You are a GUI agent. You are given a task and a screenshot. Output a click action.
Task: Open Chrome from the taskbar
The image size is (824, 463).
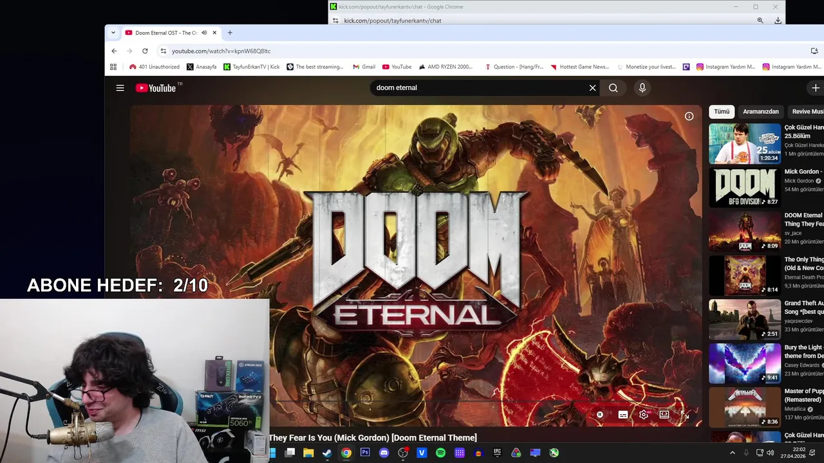click(346, 453)
